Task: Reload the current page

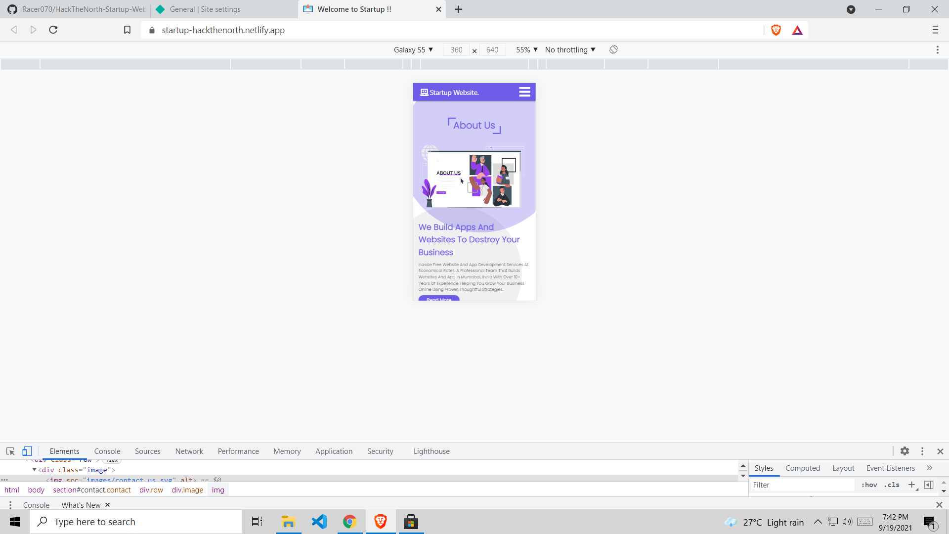Action: [53, 30]
